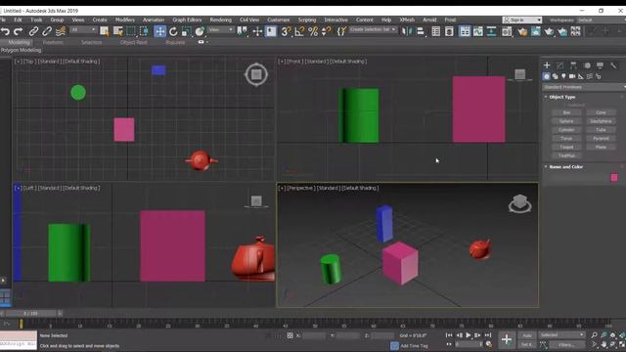Click the pink object color swatch

click(x=614, y=177)
